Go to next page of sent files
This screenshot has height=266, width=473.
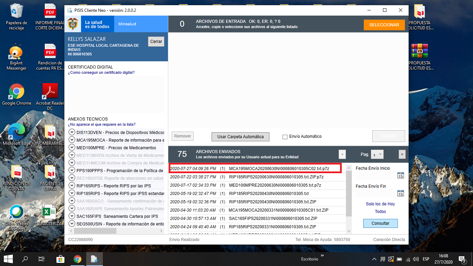point(402,154)
